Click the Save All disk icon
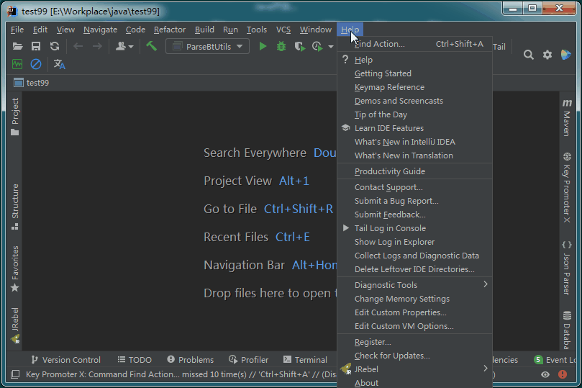 (36, 46)
